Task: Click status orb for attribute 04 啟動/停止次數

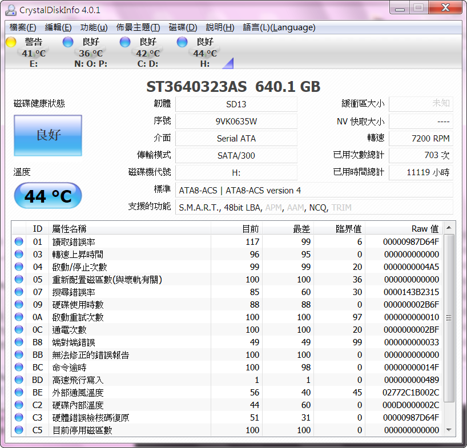Action: (x=19, y=267)
